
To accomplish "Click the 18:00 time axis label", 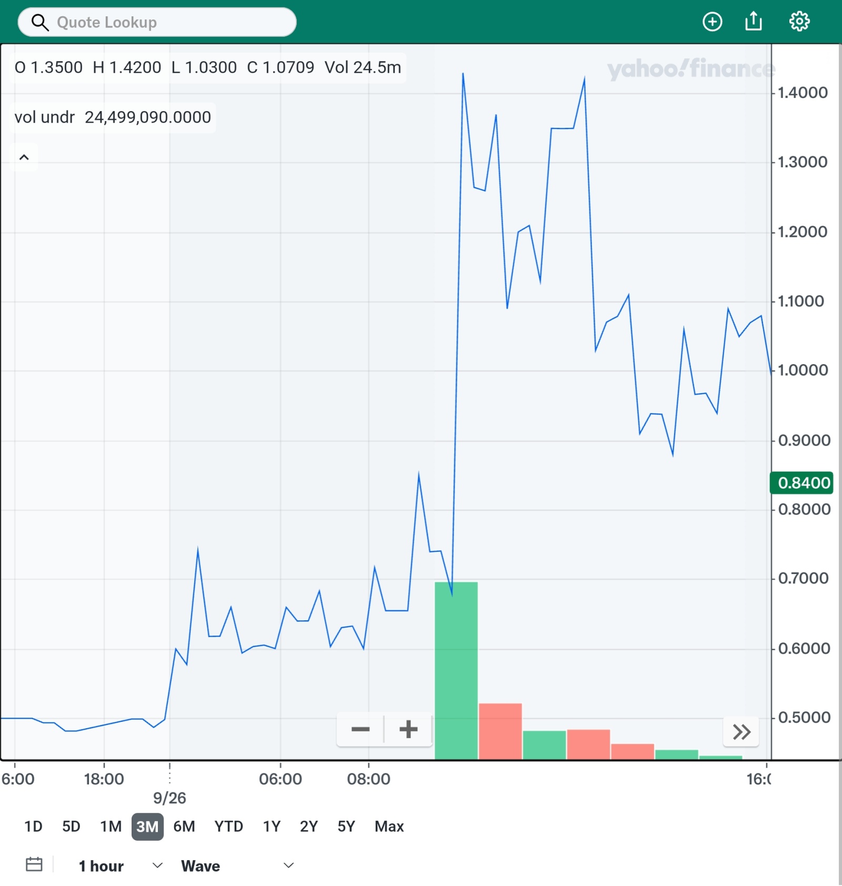I will pyautogui.click(x=104, y=779).
